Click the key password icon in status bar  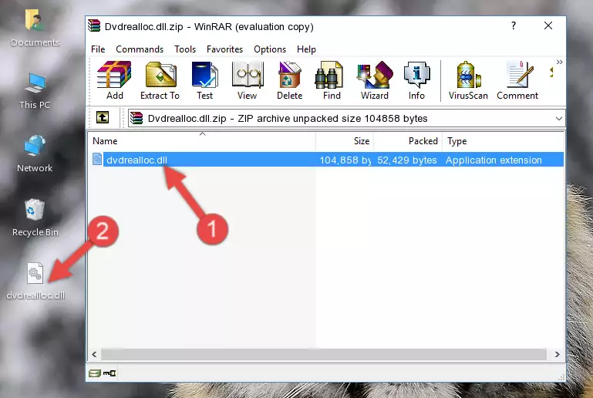(110, 374)
